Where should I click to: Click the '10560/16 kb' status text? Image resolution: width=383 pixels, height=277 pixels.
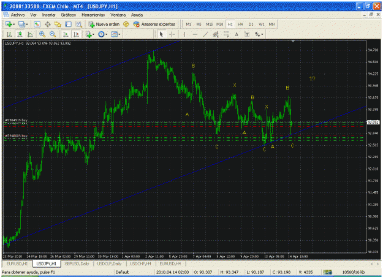point(354,272)
